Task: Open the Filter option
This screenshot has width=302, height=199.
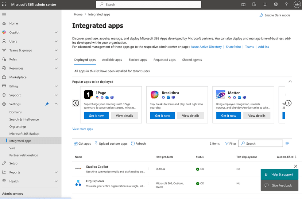Action: (231, 144)
